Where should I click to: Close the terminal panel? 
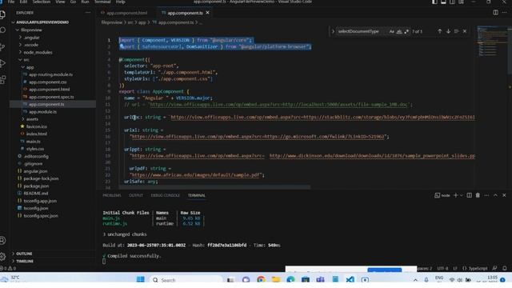[504, 195]
